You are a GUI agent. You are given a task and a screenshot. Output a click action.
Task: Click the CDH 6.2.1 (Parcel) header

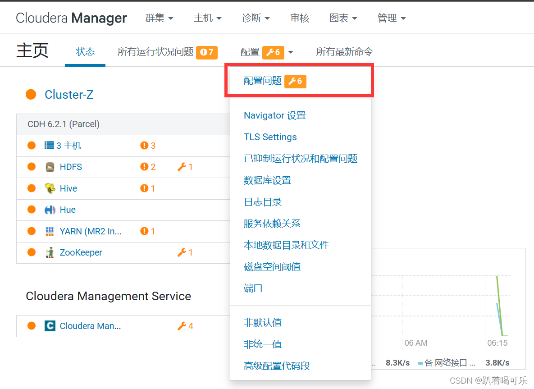64,124
